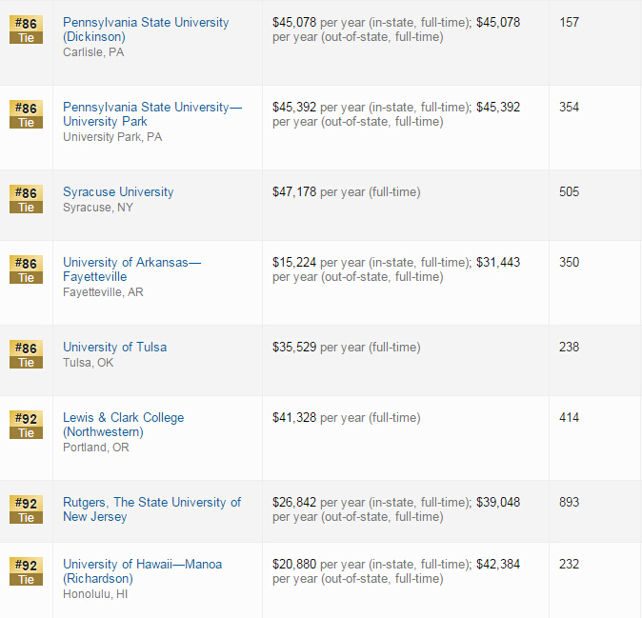Click the #92 Tie badge beside Lewis & Clark

point(27,425)
